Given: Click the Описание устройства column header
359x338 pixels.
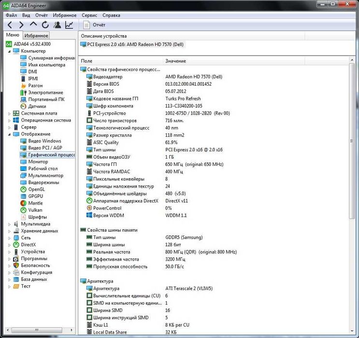Looking at the screenshot, I should (x=192, y=36).
